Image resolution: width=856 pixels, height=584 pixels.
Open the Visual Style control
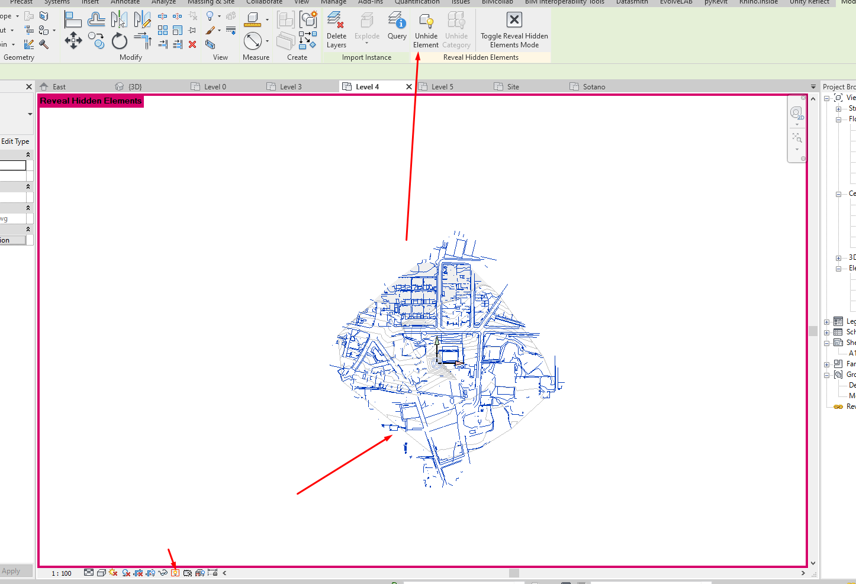[101, 573]
